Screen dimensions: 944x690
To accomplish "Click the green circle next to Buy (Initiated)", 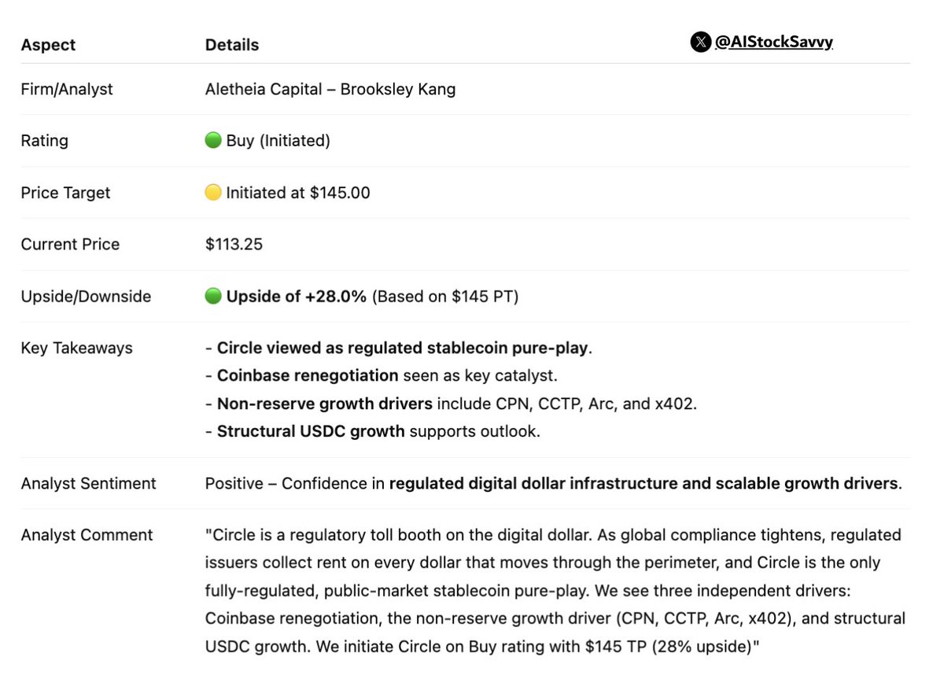I will click(212, 140).
